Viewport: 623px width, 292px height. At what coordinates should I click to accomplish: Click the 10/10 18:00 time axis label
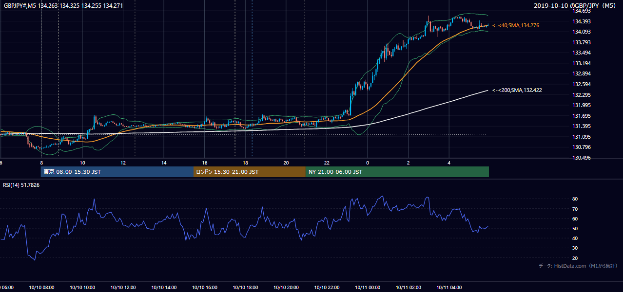coord(246,288)
